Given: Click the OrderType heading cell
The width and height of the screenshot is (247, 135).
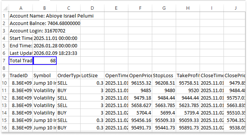Looking at the screenshot, I should coord(69,76).
